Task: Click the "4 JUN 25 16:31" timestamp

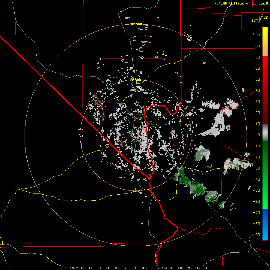Action: 189,268
